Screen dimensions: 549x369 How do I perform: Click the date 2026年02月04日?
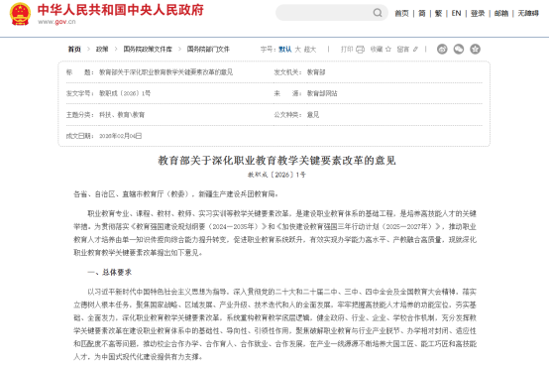(121, 136)
